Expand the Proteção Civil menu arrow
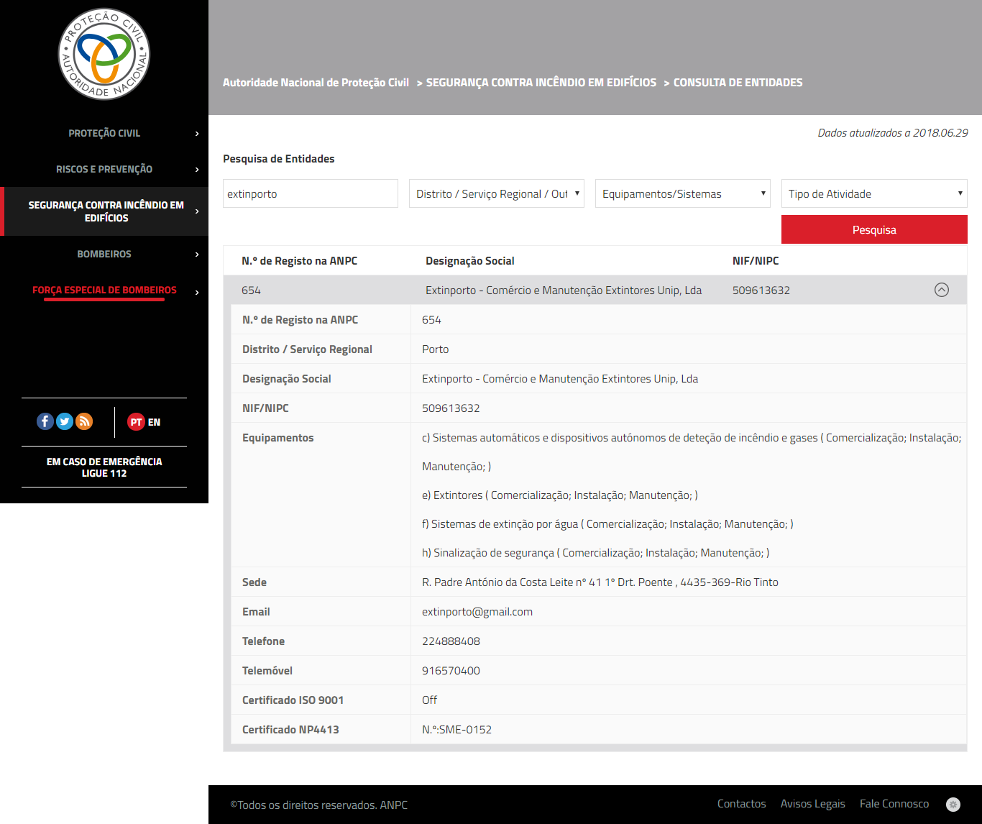This screenshot has width=982, height=824. (x=197, y=134)
